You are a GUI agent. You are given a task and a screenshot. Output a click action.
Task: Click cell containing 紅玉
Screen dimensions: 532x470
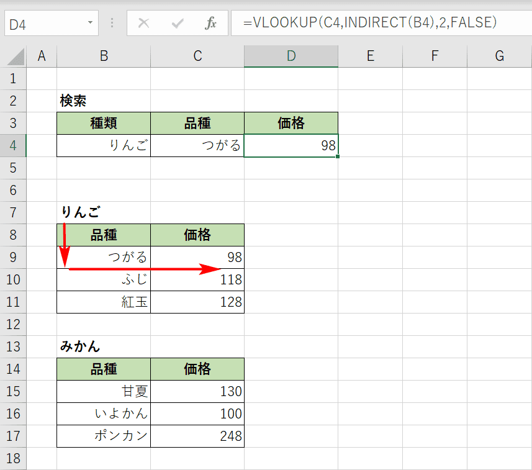tap(104, 302)
